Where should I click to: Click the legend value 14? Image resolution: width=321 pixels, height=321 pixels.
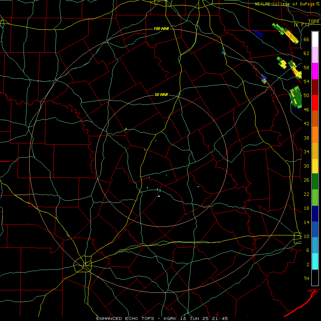tap(306, 222)
